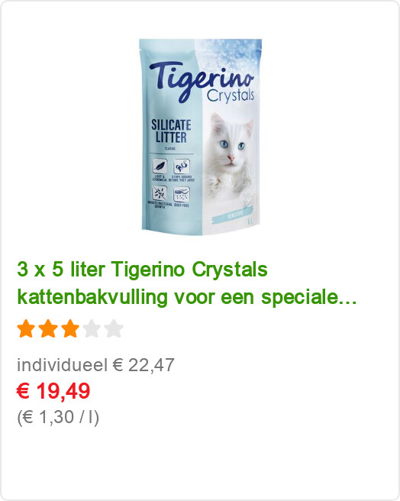Click the 'Silicate Litter' text on bag
Screen dimensions: 400x501
coord(171,131)
